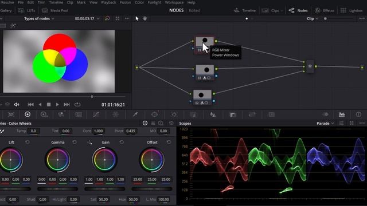Open the Qualifier eyedropper palette

point(135,114)
